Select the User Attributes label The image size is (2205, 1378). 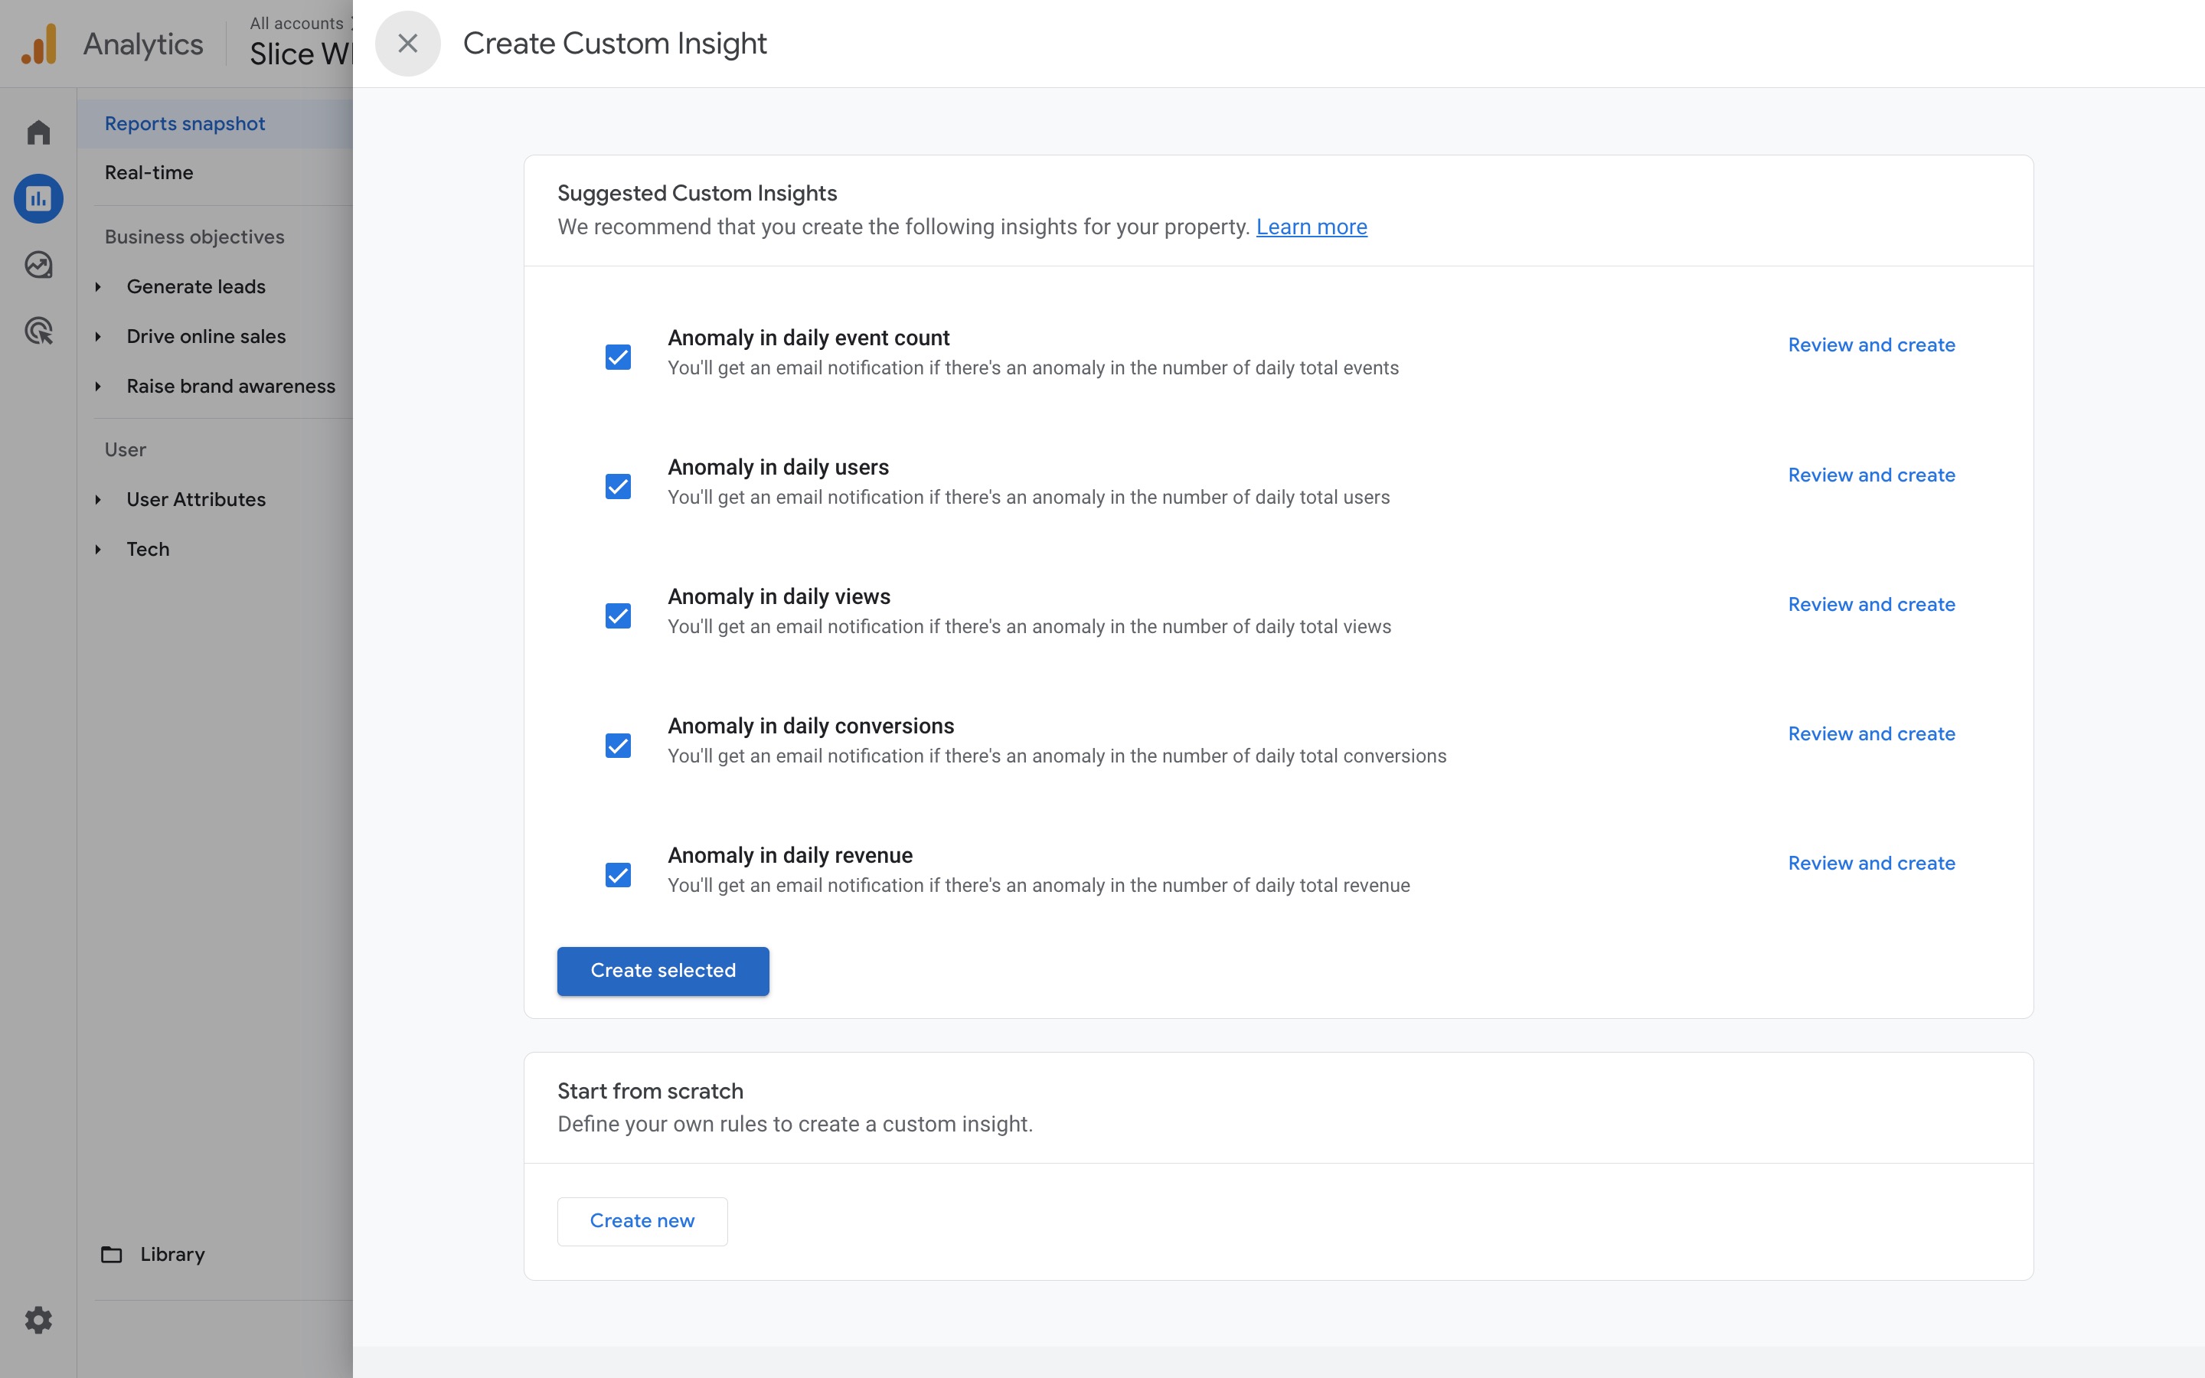(x=196, y=499)
